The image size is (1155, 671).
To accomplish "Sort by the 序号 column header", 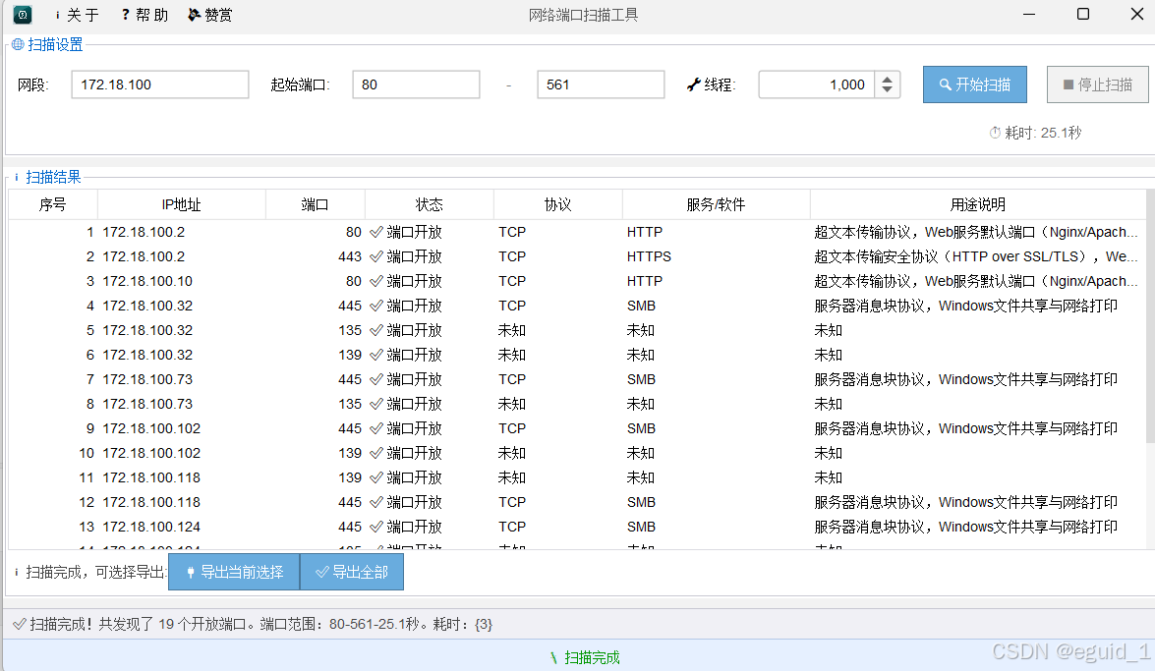I will pyautogui.click(x=53, y=204).
